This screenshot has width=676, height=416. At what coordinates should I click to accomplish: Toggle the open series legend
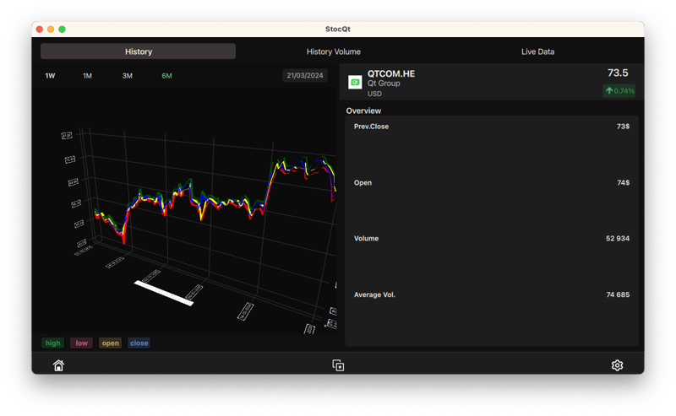[x=110, y=343]
